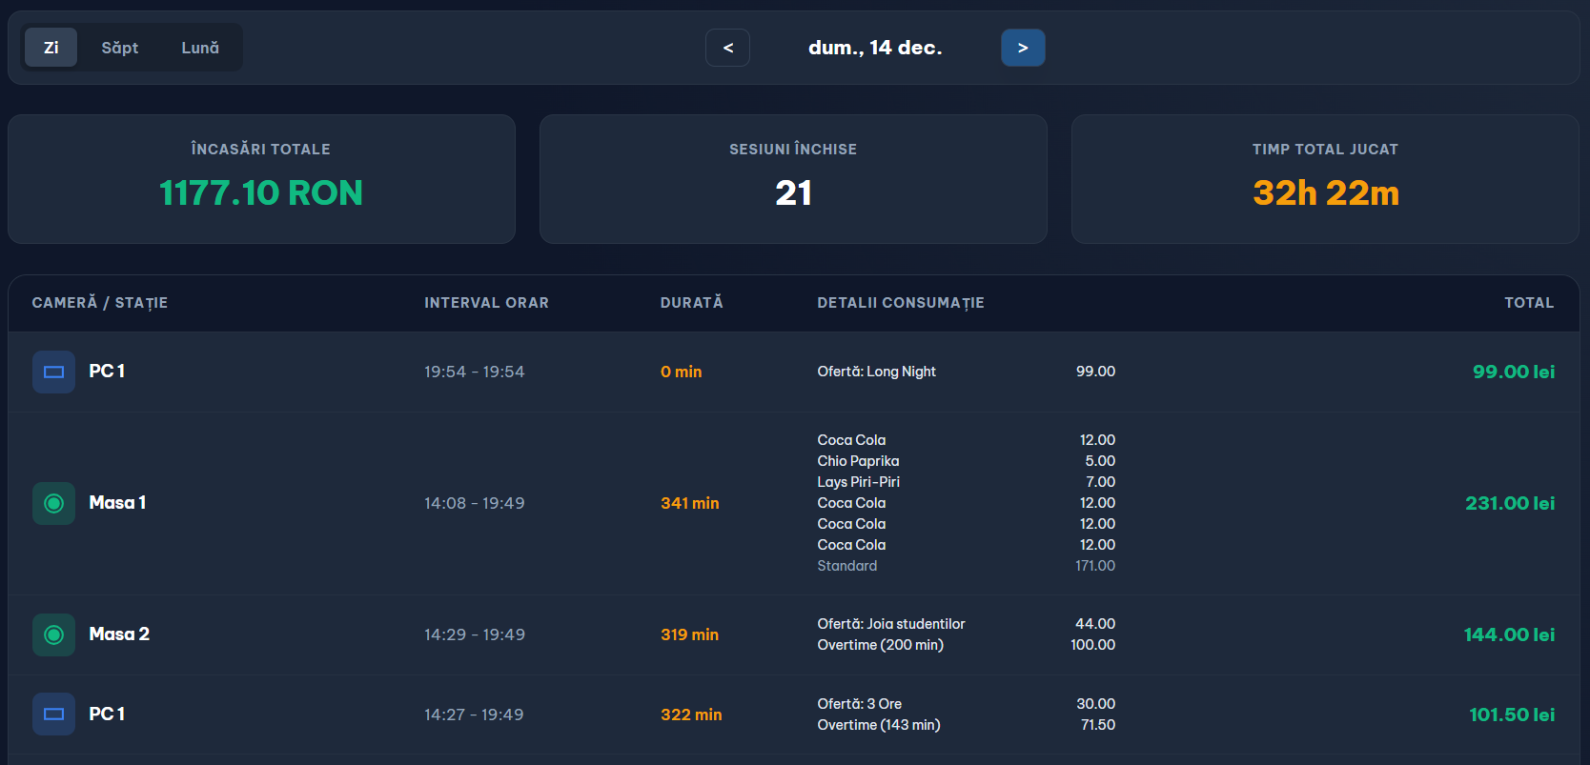Image resolution: width=1590 pixels, height=765 pixels.
Task: Click the Masa 1 green circle icon
Action: point(53,503)
